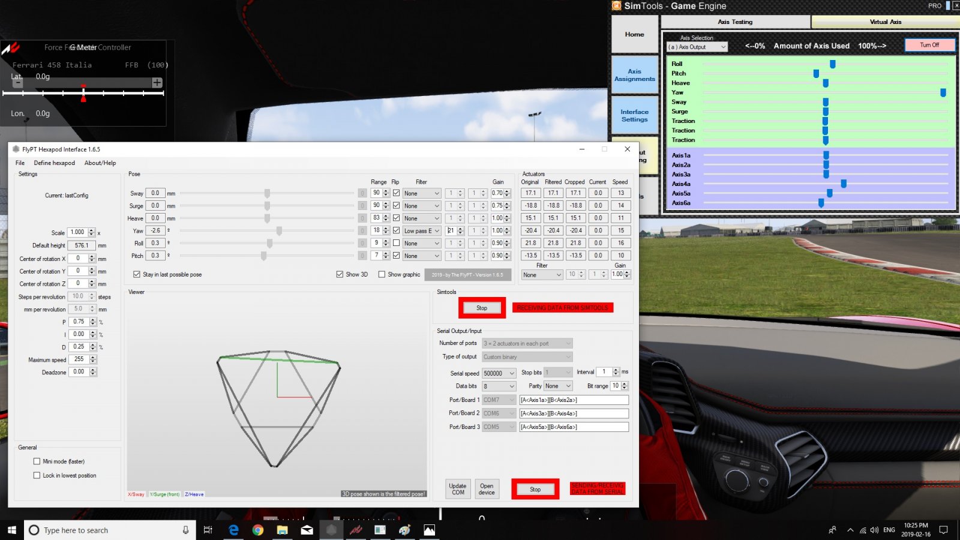
Task: Uncheck Stay in last possible pose
Action: point(137,274)
